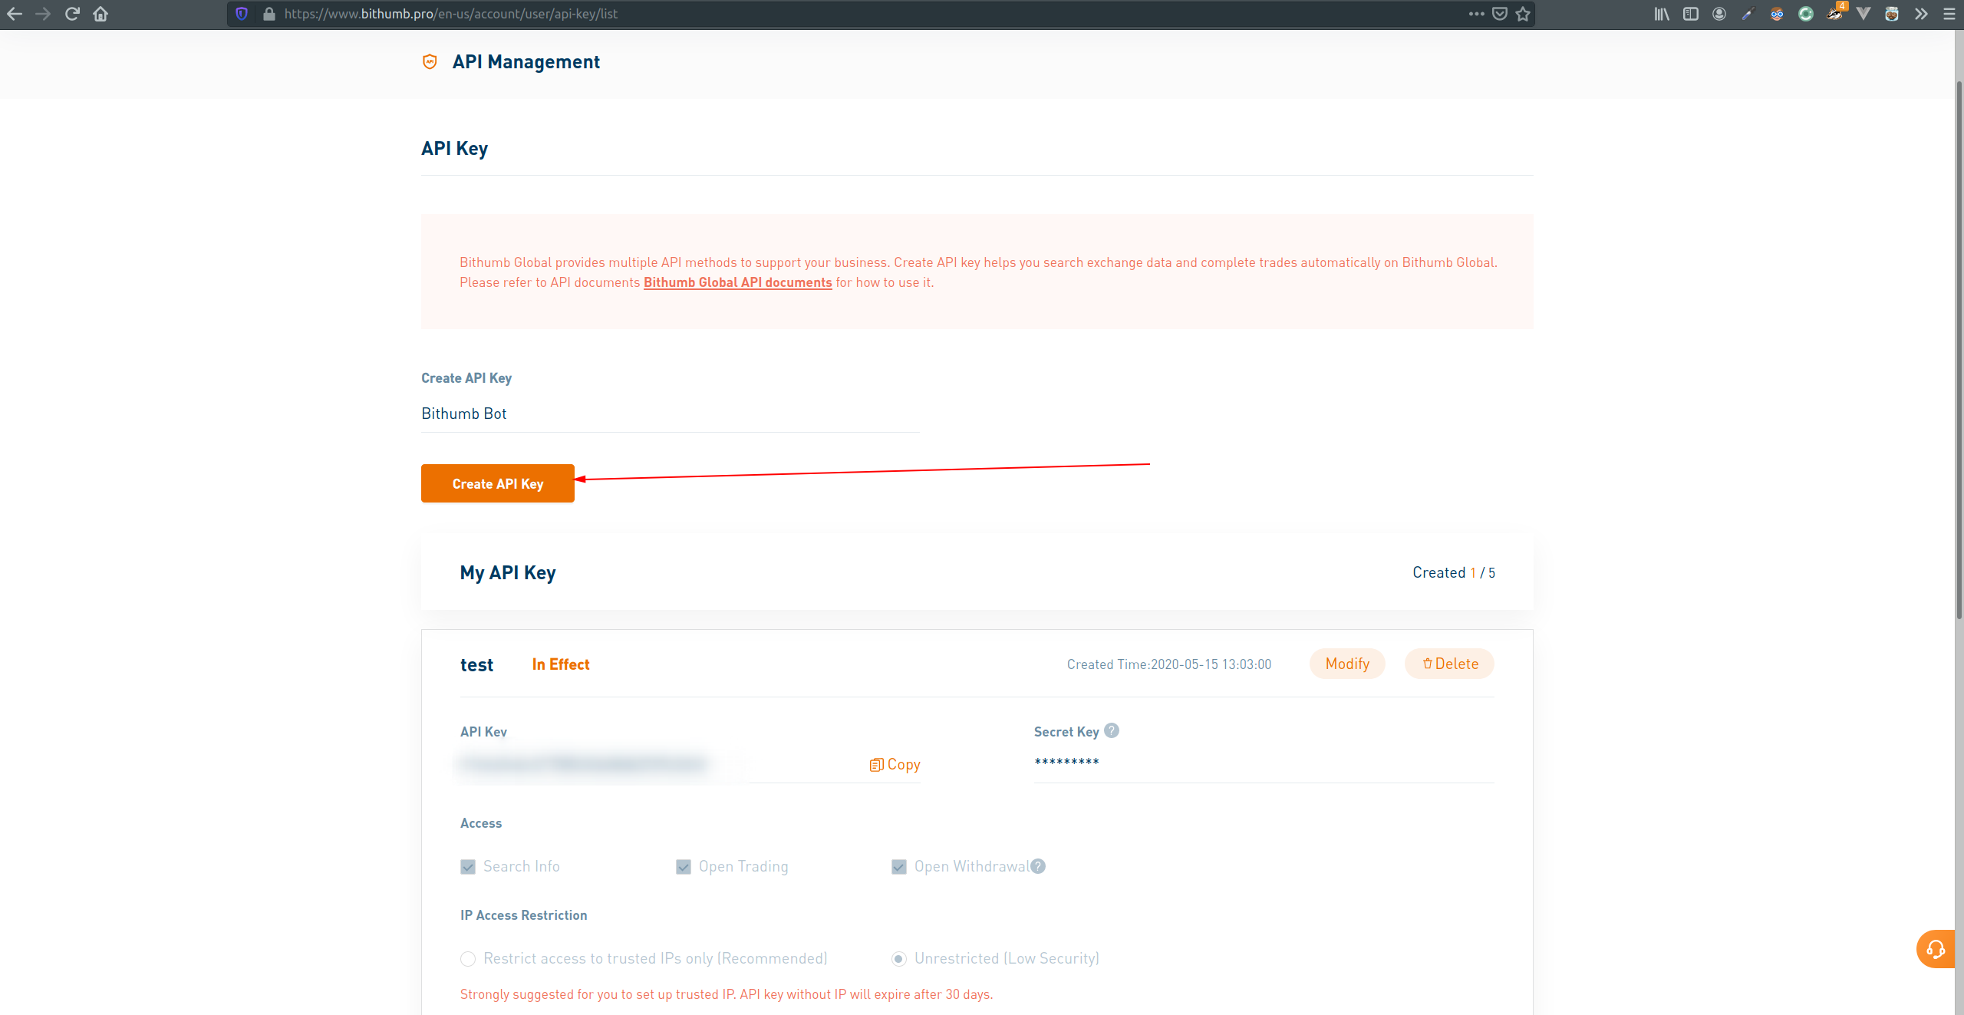The height and width of the screenshot is (1015, 1964).
Task: Click the API Management shield icon
Action: tap(430, 61)
